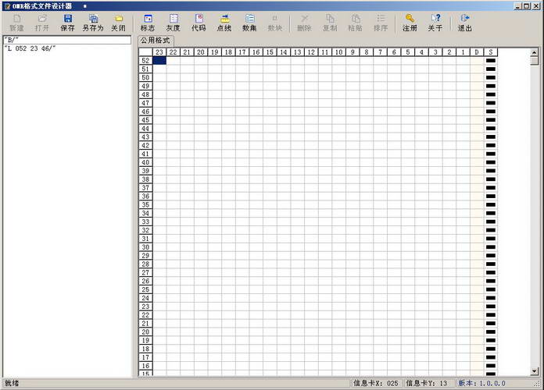Click the grid scrollbar up arrow

pyautogui.click(x=535, y=52)
